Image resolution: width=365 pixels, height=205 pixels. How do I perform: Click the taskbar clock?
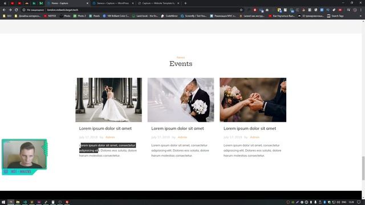click(x=351, y=202)
